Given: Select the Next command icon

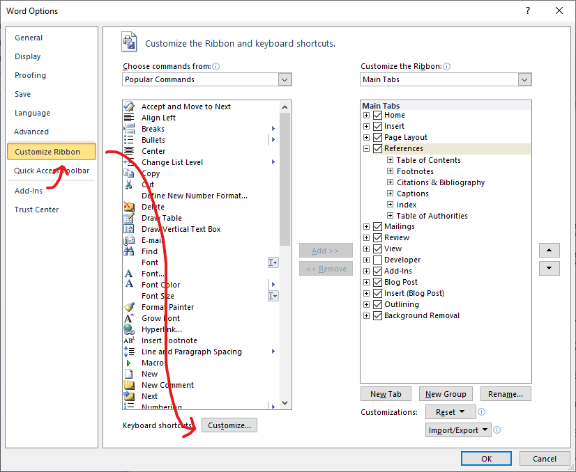Looking at the screenshot, I should (x=129, y=396).
